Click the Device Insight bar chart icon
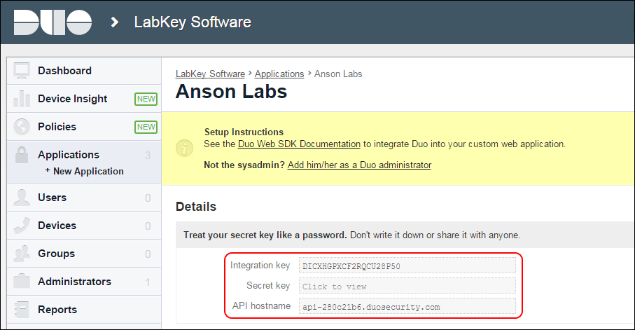The width and height of the screenshot is (635, 330). pos(22,99)
